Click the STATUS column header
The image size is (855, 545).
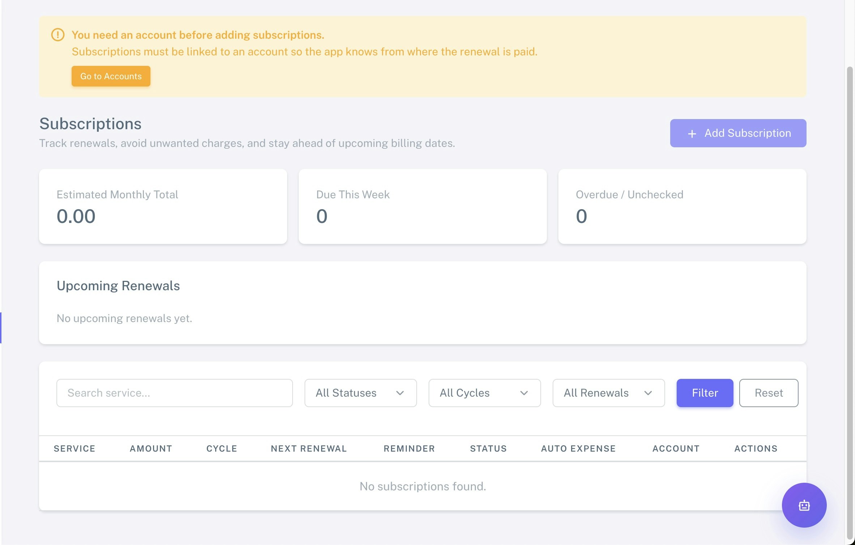tap(488, 448)
